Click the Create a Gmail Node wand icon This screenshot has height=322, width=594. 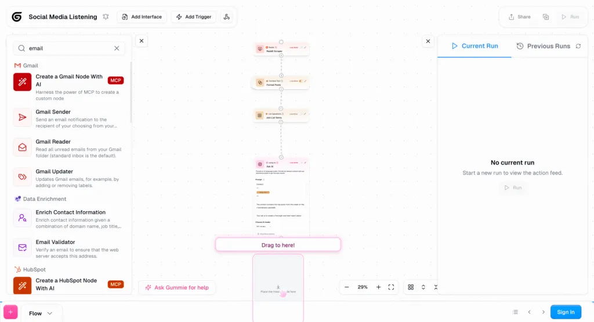[x=23, y=82]
